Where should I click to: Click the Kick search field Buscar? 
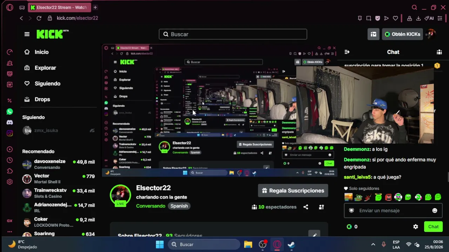tap(233, 34)
